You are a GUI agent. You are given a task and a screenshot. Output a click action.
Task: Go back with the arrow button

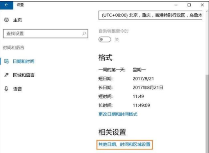(x=6, y=5)
